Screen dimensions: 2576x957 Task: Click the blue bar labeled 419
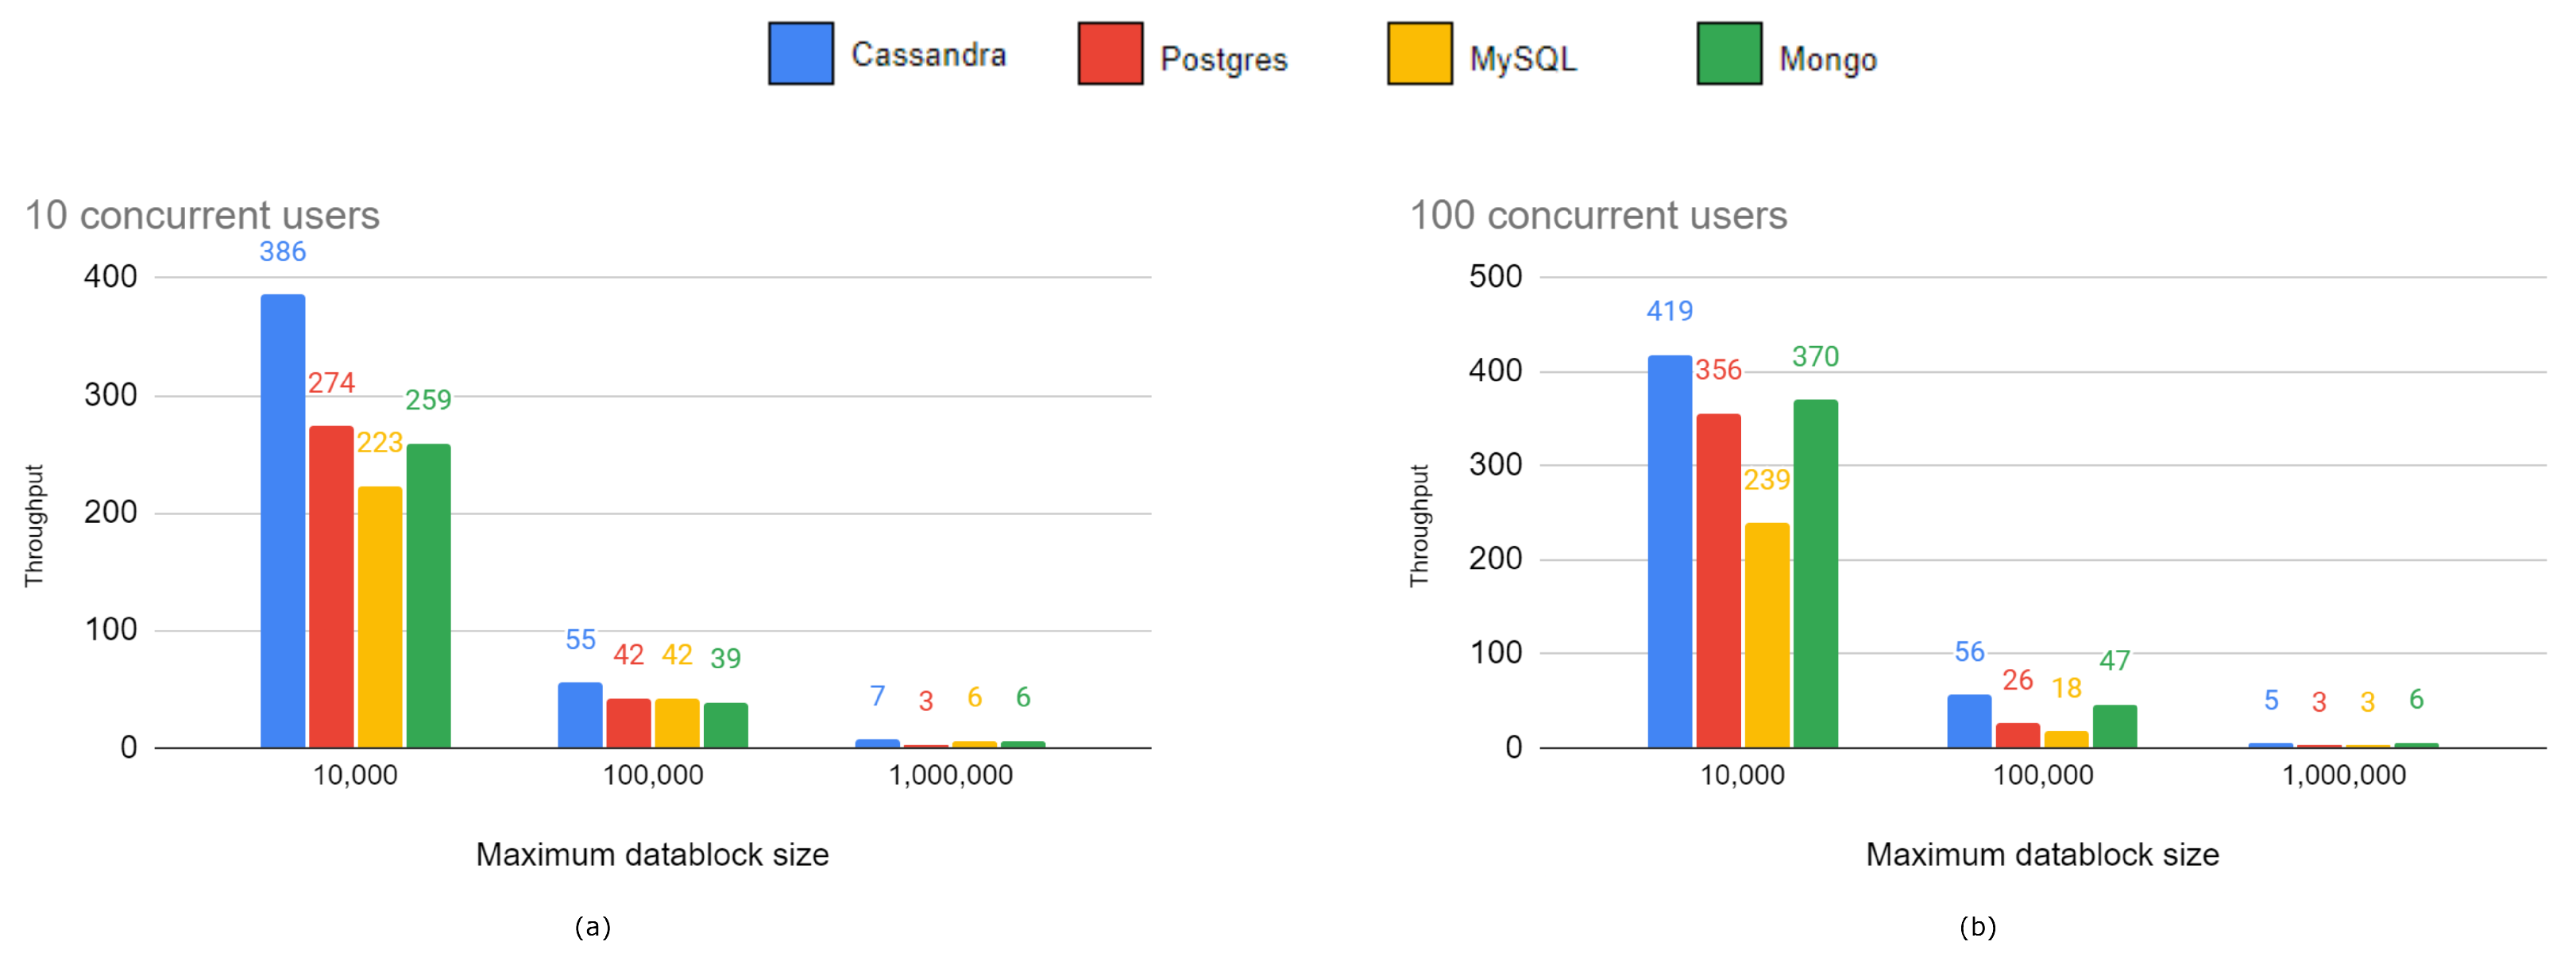[1670, 551]
